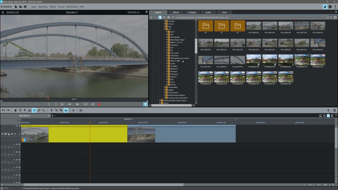The width and height of the screenshot is (338, 190).
Task: Jump to range end
Action: pyautogui.click(x=92, y=104)
